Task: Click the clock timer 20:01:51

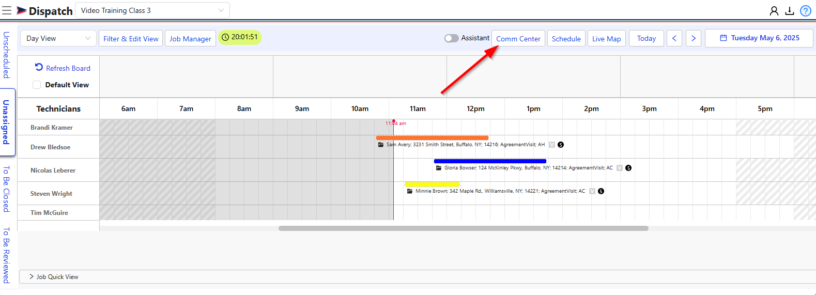Action: point(240,37)
